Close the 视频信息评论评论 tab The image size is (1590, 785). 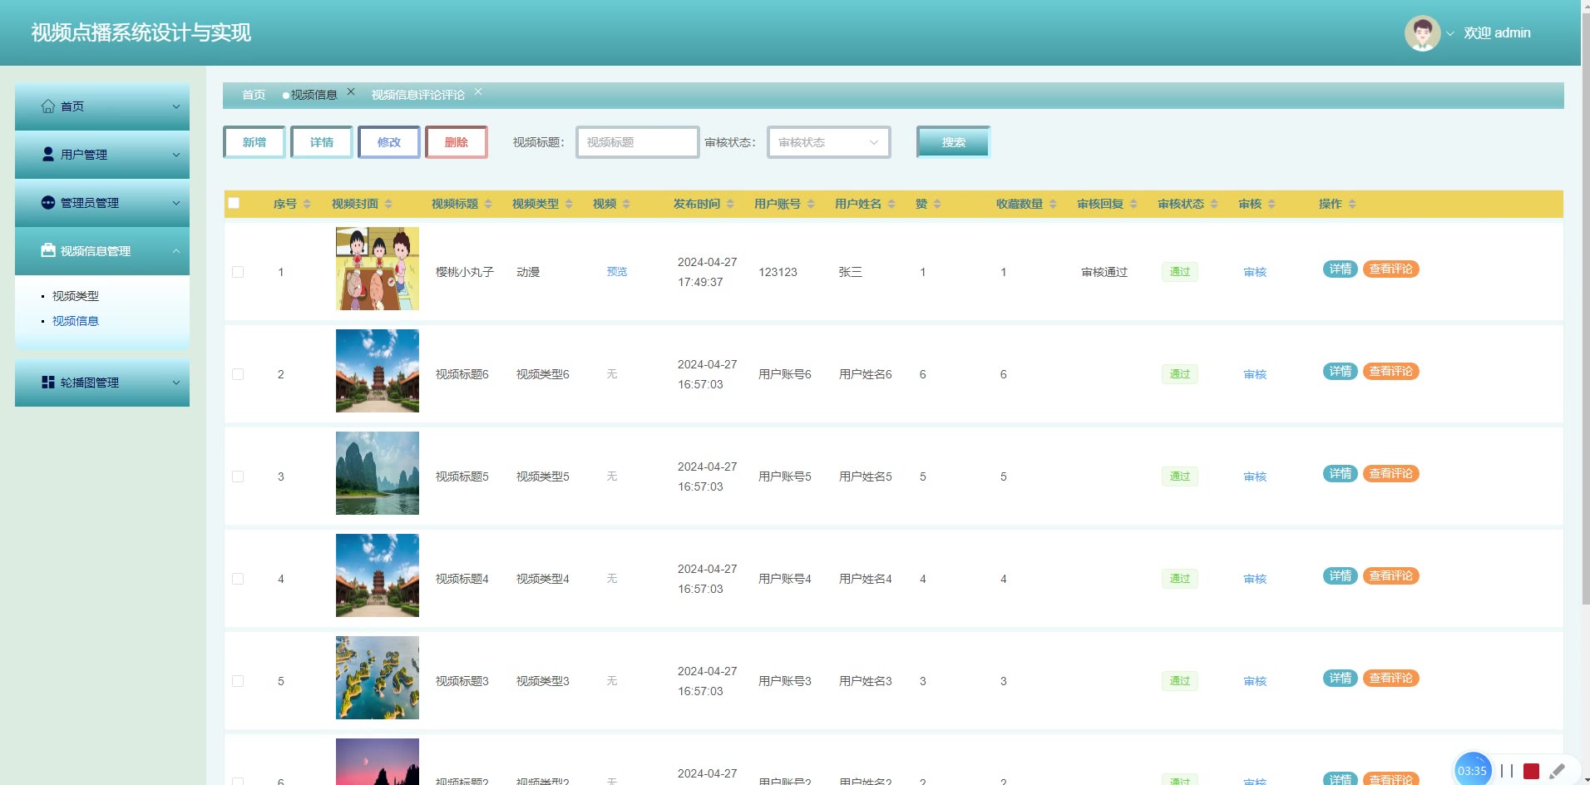[478, 91]
